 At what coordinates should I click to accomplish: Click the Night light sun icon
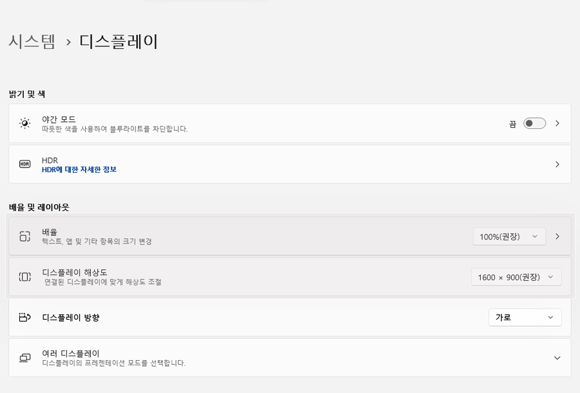[24, 122]
